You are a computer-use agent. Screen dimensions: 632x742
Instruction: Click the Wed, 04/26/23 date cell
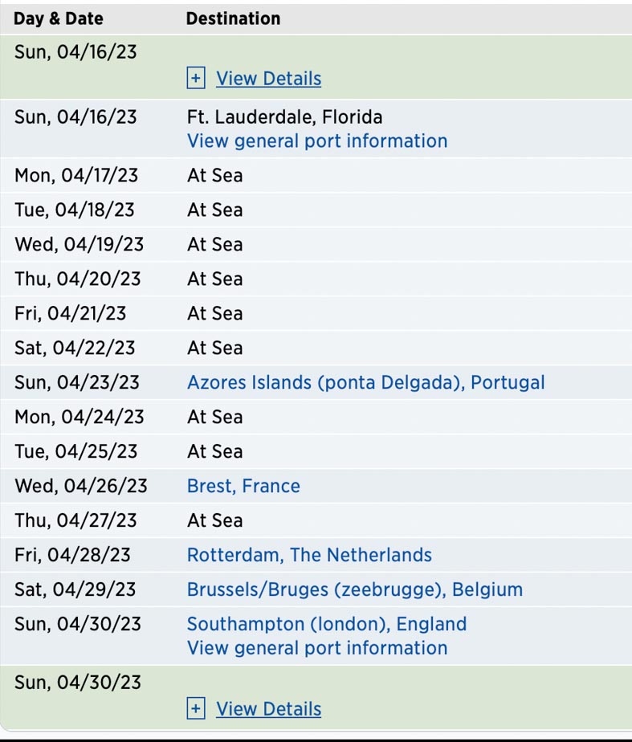[x=81, y=486]
